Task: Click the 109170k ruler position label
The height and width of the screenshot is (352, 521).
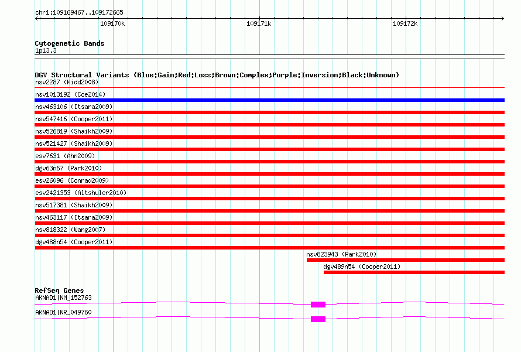Action: (112, 23)
